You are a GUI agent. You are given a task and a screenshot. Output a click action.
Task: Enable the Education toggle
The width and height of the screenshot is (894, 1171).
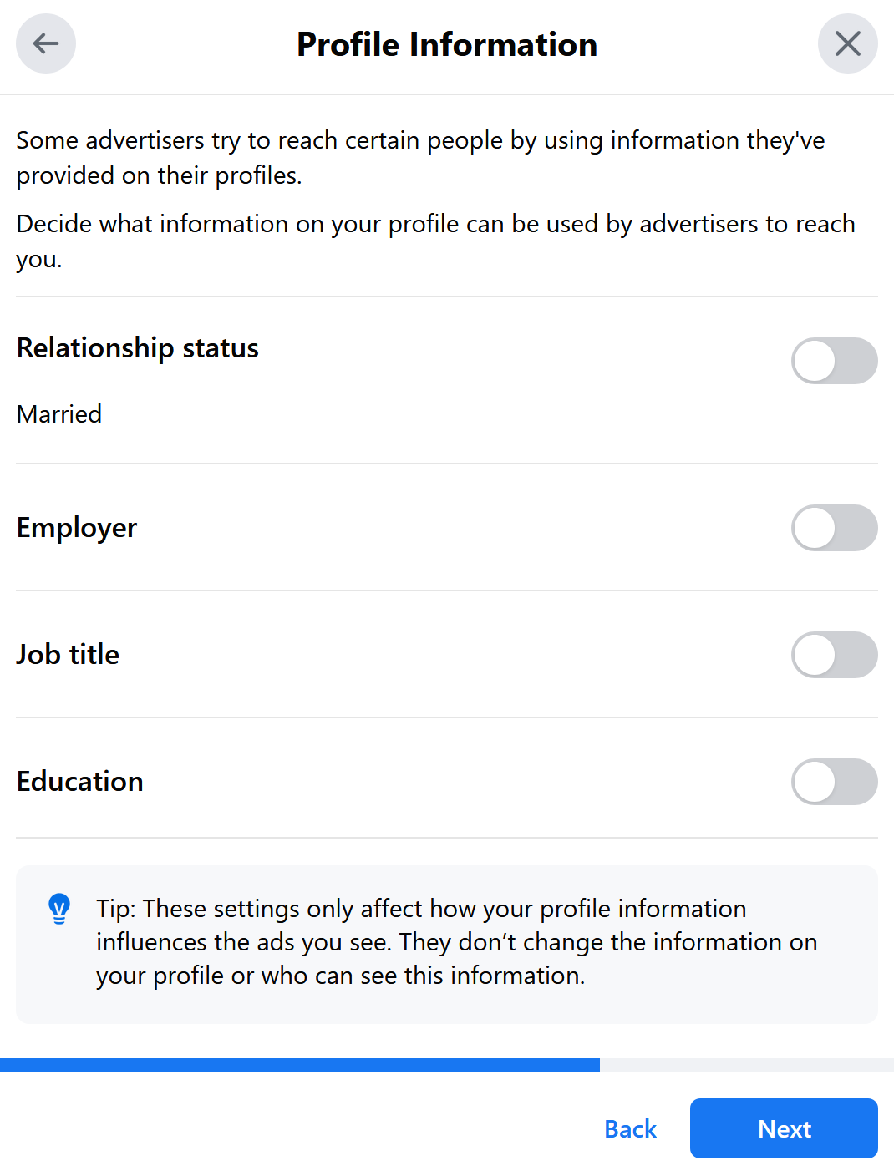coord(834,782)
